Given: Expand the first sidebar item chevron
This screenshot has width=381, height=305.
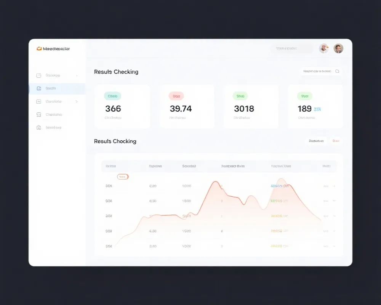Looking at the screenshot, I should (x=77, y=75).
